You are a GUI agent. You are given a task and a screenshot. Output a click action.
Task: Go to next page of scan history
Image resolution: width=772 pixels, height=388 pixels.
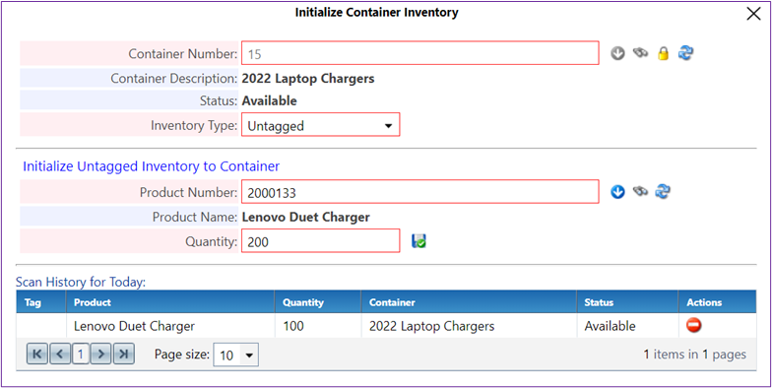100,355
